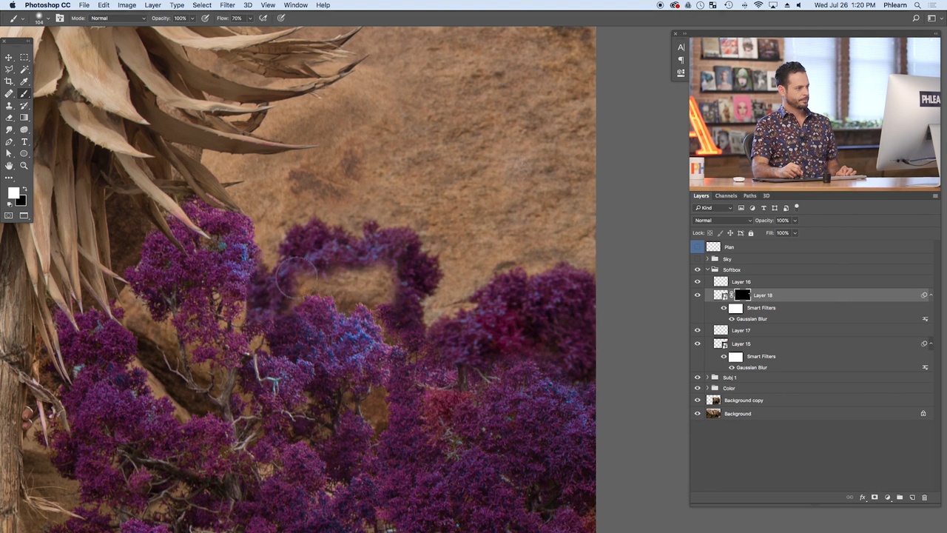Open the layer filter Kind dropdown

[x=713, y=207]
